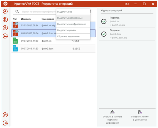The height and width of the screenshot is (128, 158).
Task: Open the documents sidebar icon
Action: point(5,20)
